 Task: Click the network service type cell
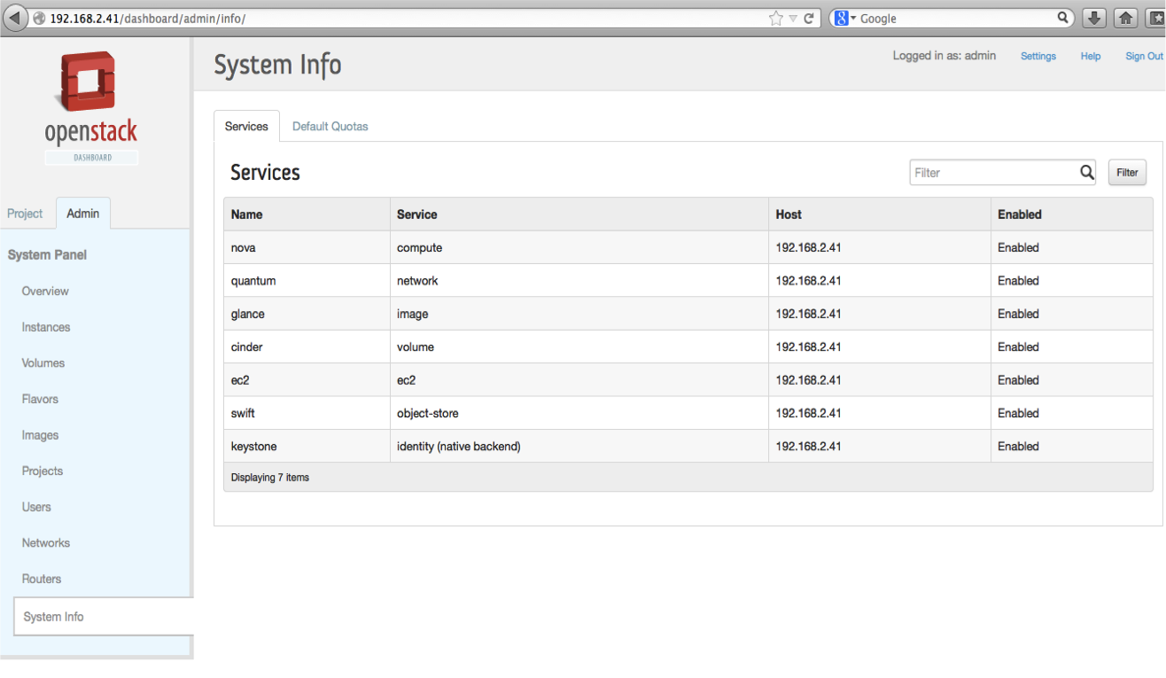579,281
